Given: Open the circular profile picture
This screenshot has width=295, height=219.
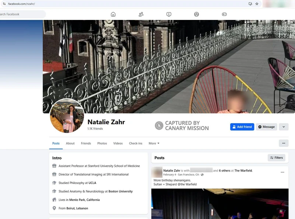Looking at the screenshot, I should (67, 116).
